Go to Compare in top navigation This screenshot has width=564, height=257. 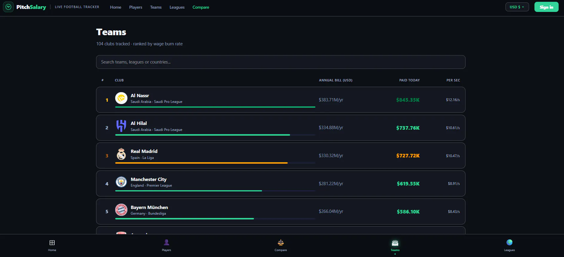201,7
